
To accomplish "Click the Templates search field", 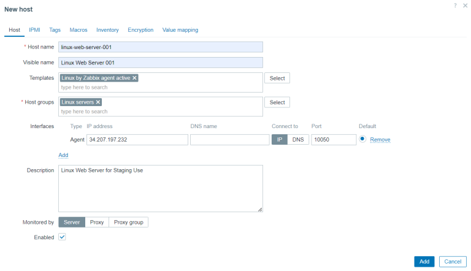I will pyautogui.click(x=159, y=87).
